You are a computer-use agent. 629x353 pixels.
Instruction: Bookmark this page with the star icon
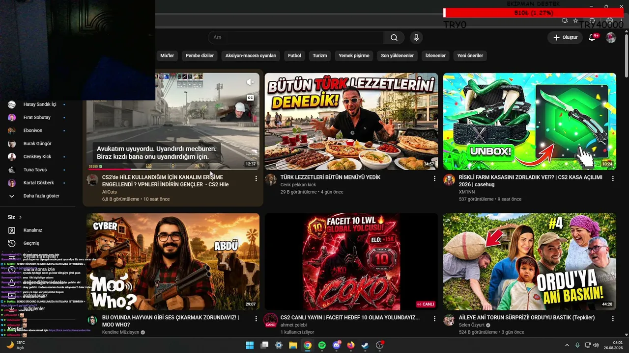click(x=575, y=21)
